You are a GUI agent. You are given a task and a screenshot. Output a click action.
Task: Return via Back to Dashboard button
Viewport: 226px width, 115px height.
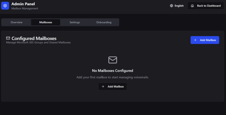tap(206, 6)
